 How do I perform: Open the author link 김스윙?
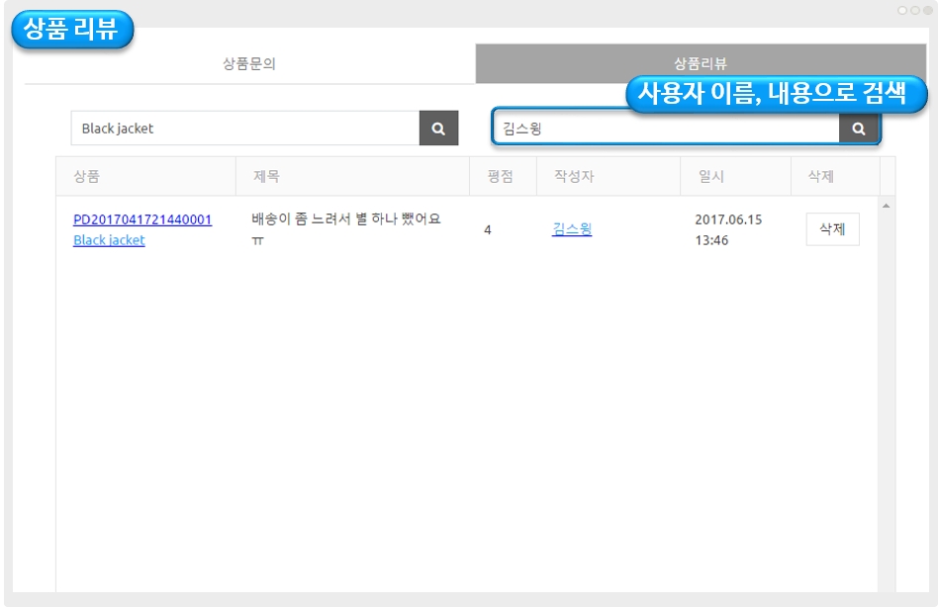click(572, 229)
